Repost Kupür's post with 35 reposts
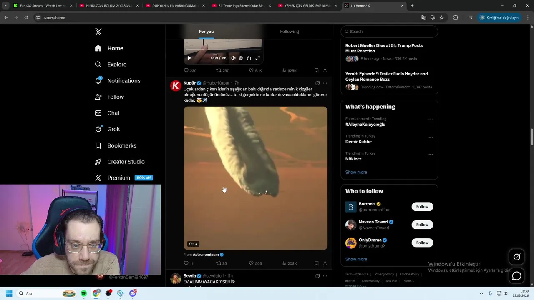Image resolution: width=534 pixels, height=300 pixels. (x=221, y=263)
